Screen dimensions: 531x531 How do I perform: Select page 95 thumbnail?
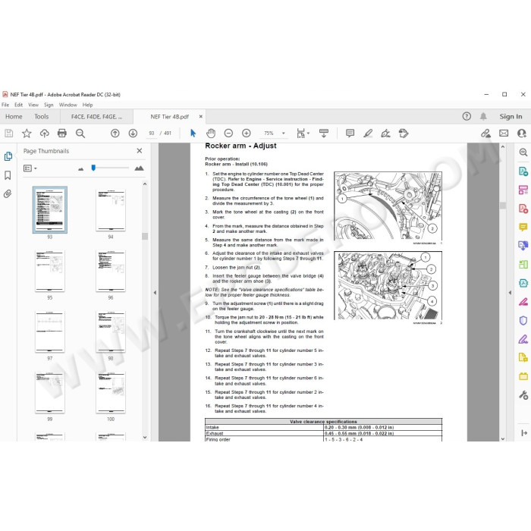point(50,271)
